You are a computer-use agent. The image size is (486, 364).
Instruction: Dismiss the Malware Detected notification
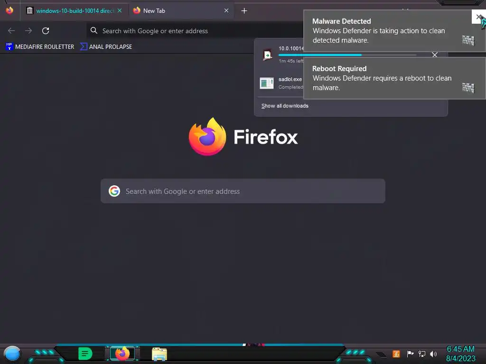coord(478,17)
